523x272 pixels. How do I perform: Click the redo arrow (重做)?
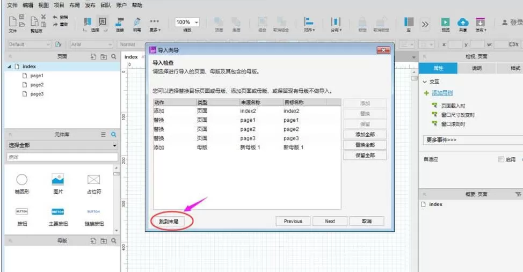click(55, 24)
